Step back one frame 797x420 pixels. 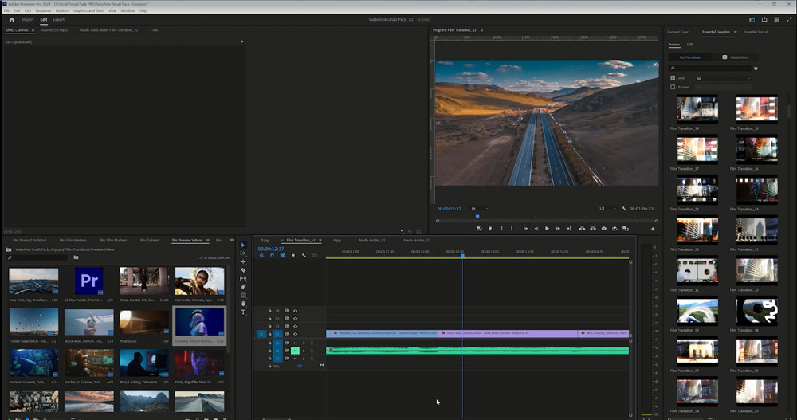tap(536, 228)
